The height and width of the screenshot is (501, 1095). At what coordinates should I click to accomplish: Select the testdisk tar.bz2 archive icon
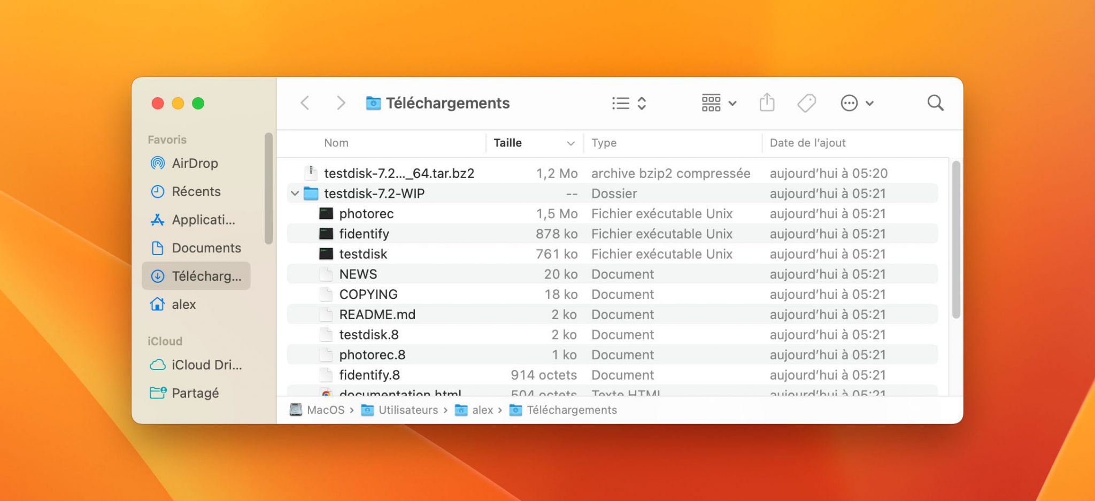[x=311, y=173]
